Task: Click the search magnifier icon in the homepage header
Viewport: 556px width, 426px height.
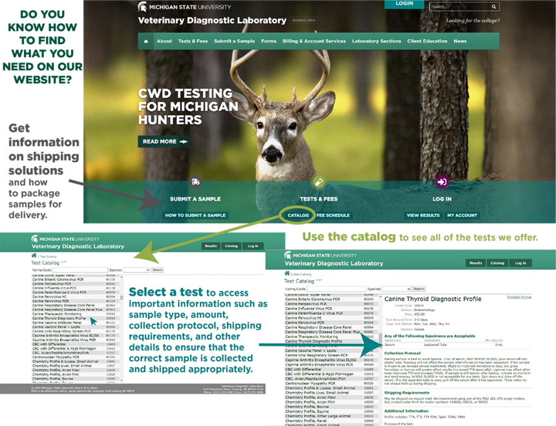Action: (493, 6)
